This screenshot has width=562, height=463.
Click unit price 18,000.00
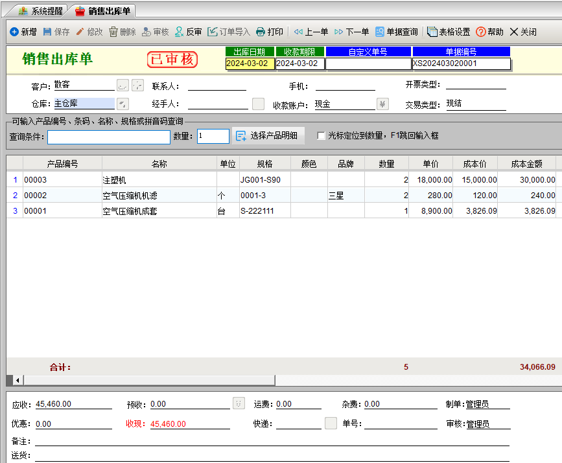tap(430, 180)
